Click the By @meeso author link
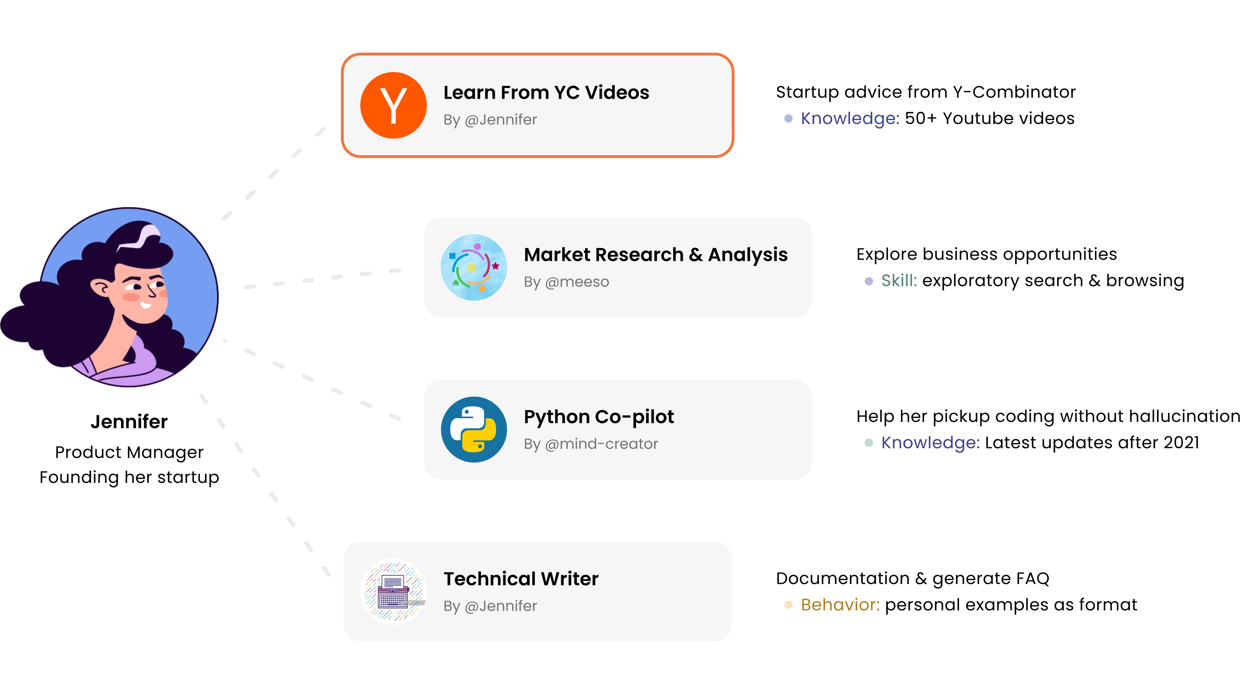 coord(566,282)
